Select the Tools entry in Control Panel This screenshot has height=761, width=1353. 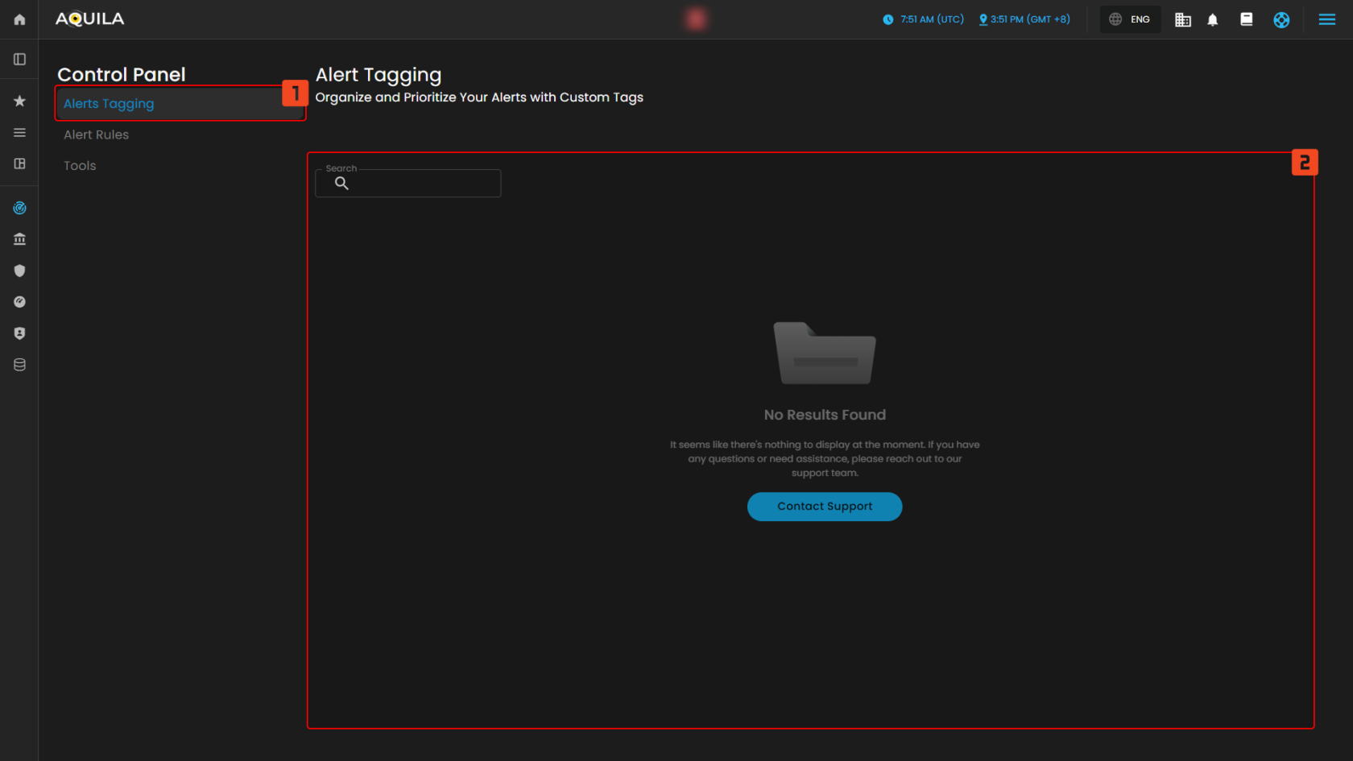(x=79, y=165)
